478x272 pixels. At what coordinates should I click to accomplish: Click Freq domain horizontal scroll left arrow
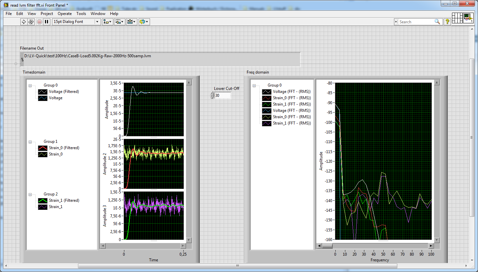pos(319,246)
